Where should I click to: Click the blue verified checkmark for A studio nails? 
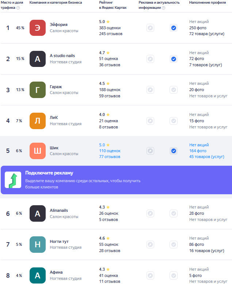coord(174,59)
